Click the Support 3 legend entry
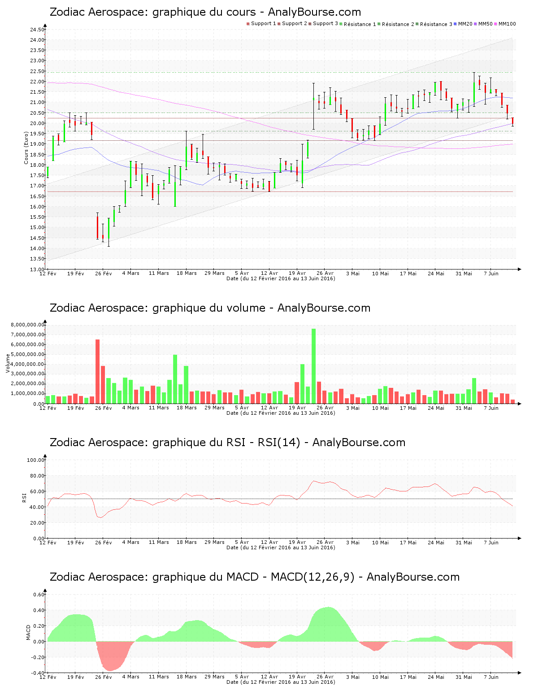 pos(323,24)
